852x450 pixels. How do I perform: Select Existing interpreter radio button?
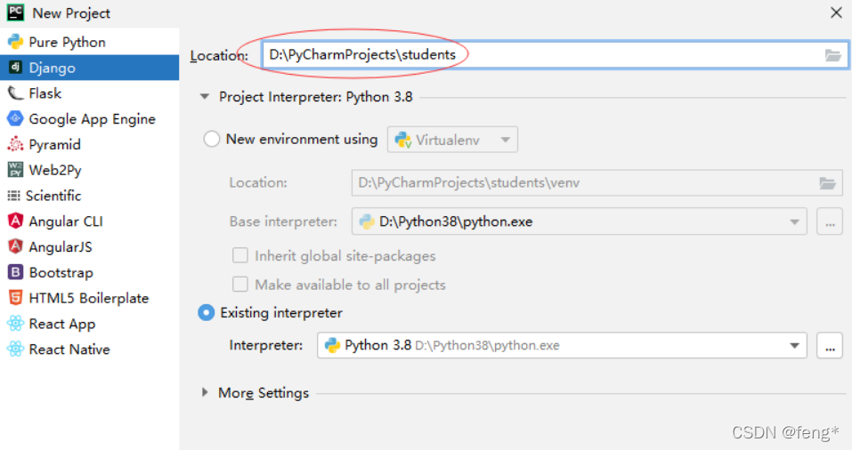coord(206,313)
